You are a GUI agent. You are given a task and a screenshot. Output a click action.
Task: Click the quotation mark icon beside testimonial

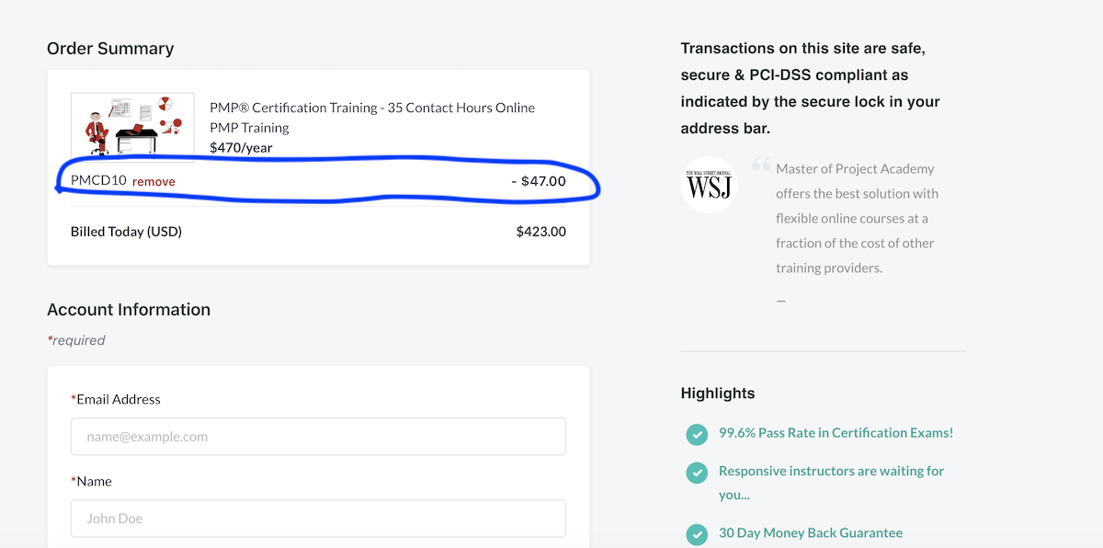760,166
